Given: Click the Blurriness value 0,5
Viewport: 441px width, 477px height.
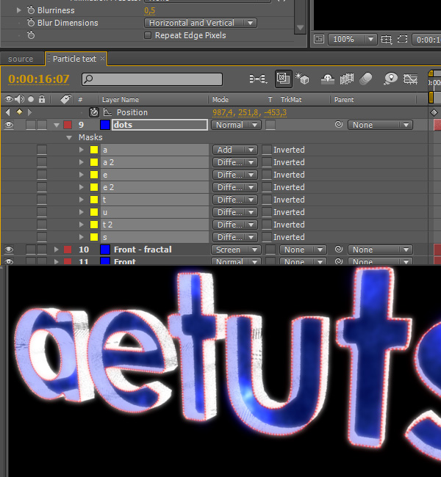Looking at the screenshot, I should [x=150, y=11].
